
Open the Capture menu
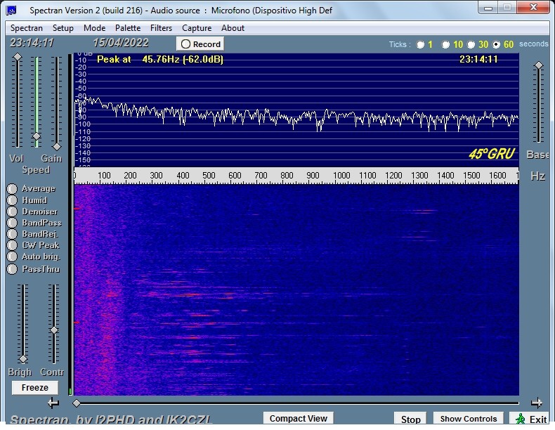point(197,28)
